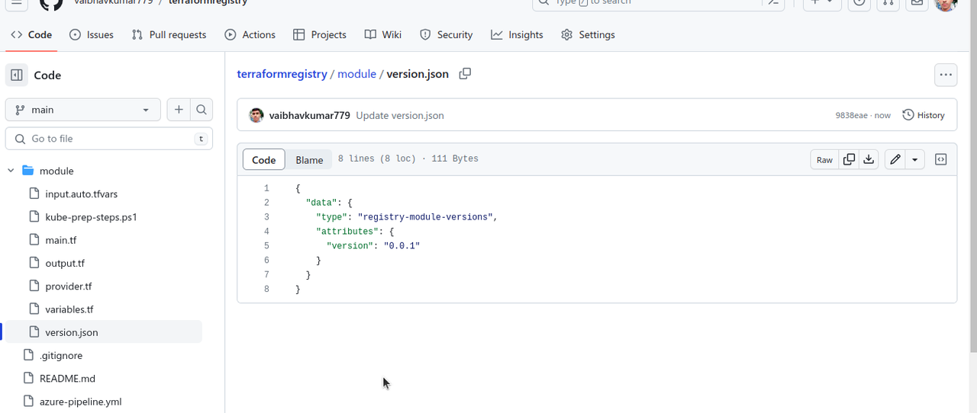This screenshot has width=977, height=413.
Task: Open the more file actions ellipsis menu
Action: point(946,75)
